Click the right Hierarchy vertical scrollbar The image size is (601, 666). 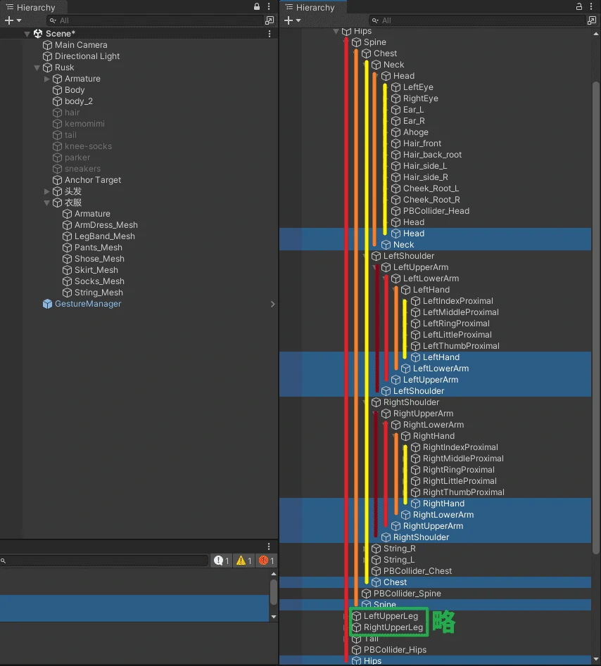(596, 281)
